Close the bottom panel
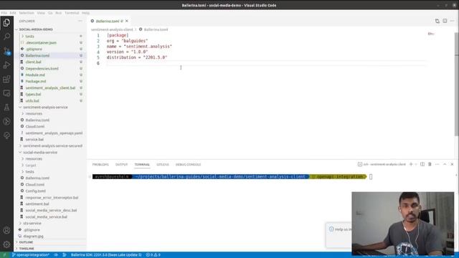This screenshot has width=459, height=258. [x=452, y=164]
